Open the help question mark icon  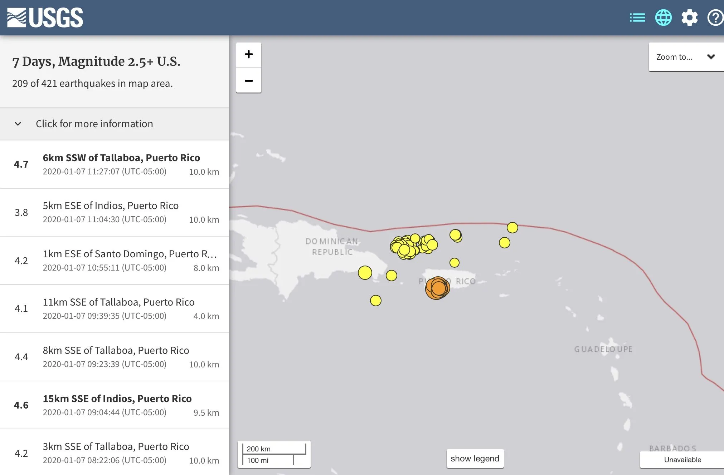point(715,18)
